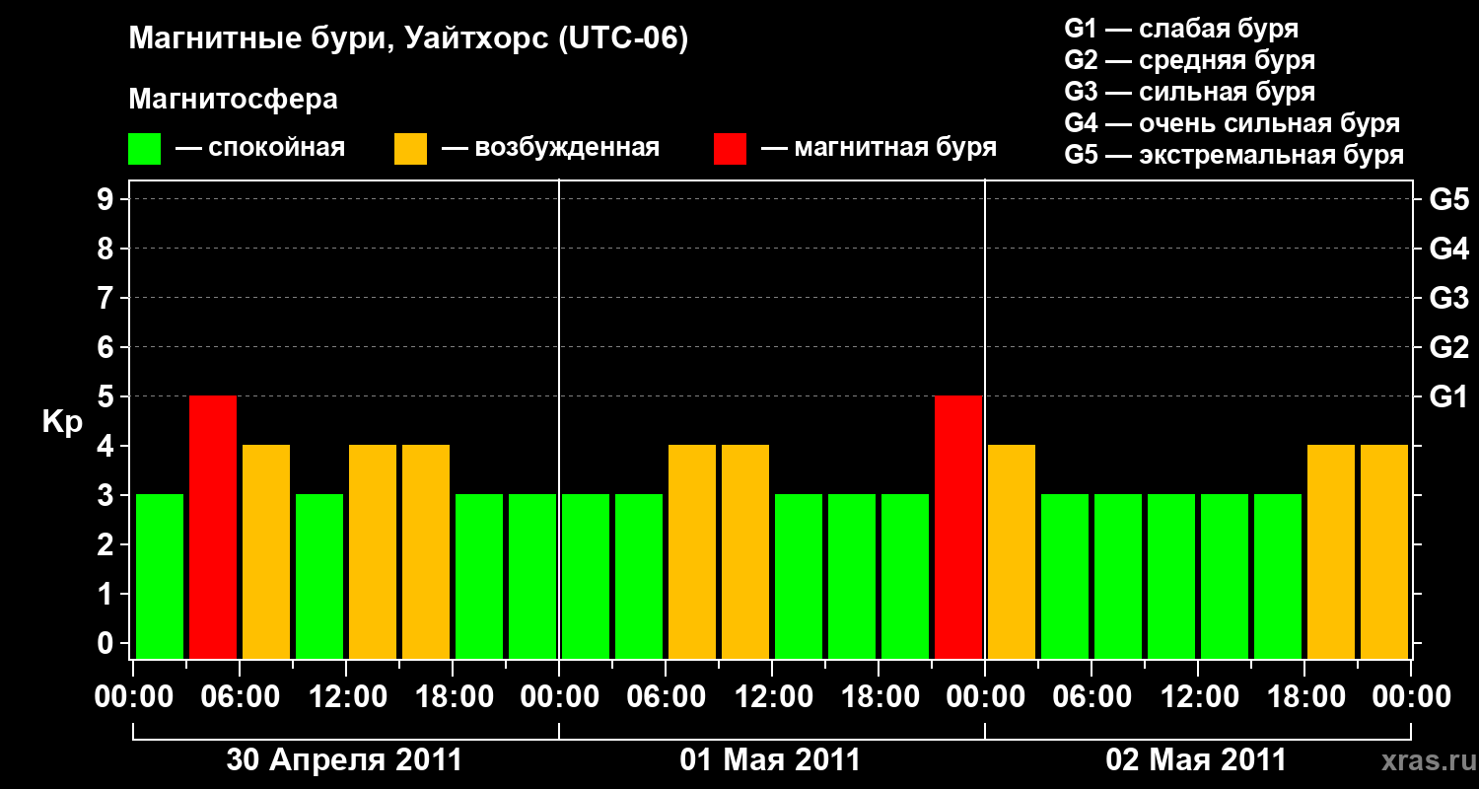Click the 'G3 — сильная буря' legend line
Viewport: 1479px width, 789px height.
[1190, 92]
